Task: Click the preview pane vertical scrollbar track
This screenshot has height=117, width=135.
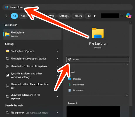Action: (x=131, y=65)
